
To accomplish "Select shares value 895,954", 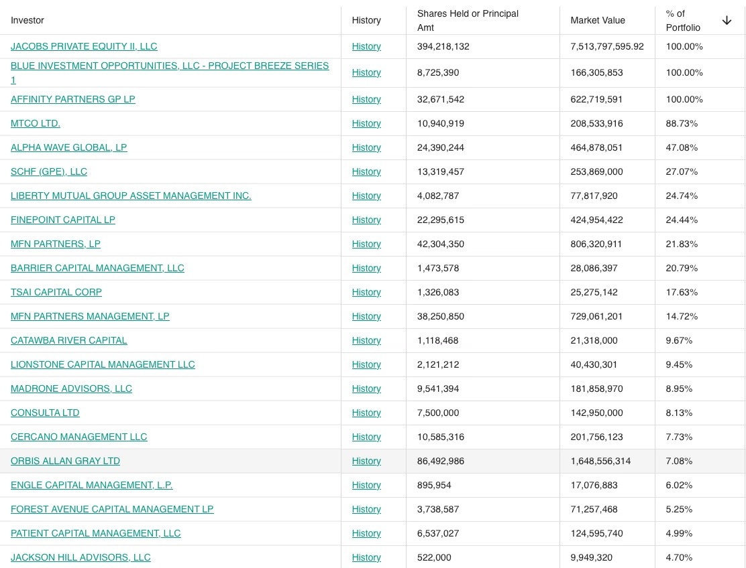I will pos(434,486).
